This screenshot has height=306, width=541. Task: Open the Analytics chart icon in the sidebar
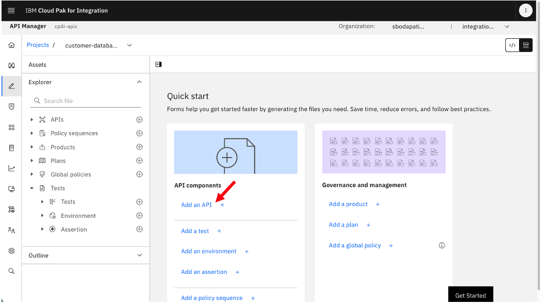coord(12,168)
